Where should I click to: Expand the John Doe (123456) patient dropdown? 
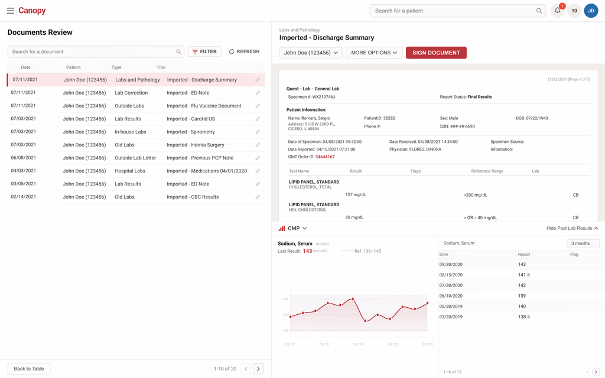pyautogui.click(x=311, y=53)
